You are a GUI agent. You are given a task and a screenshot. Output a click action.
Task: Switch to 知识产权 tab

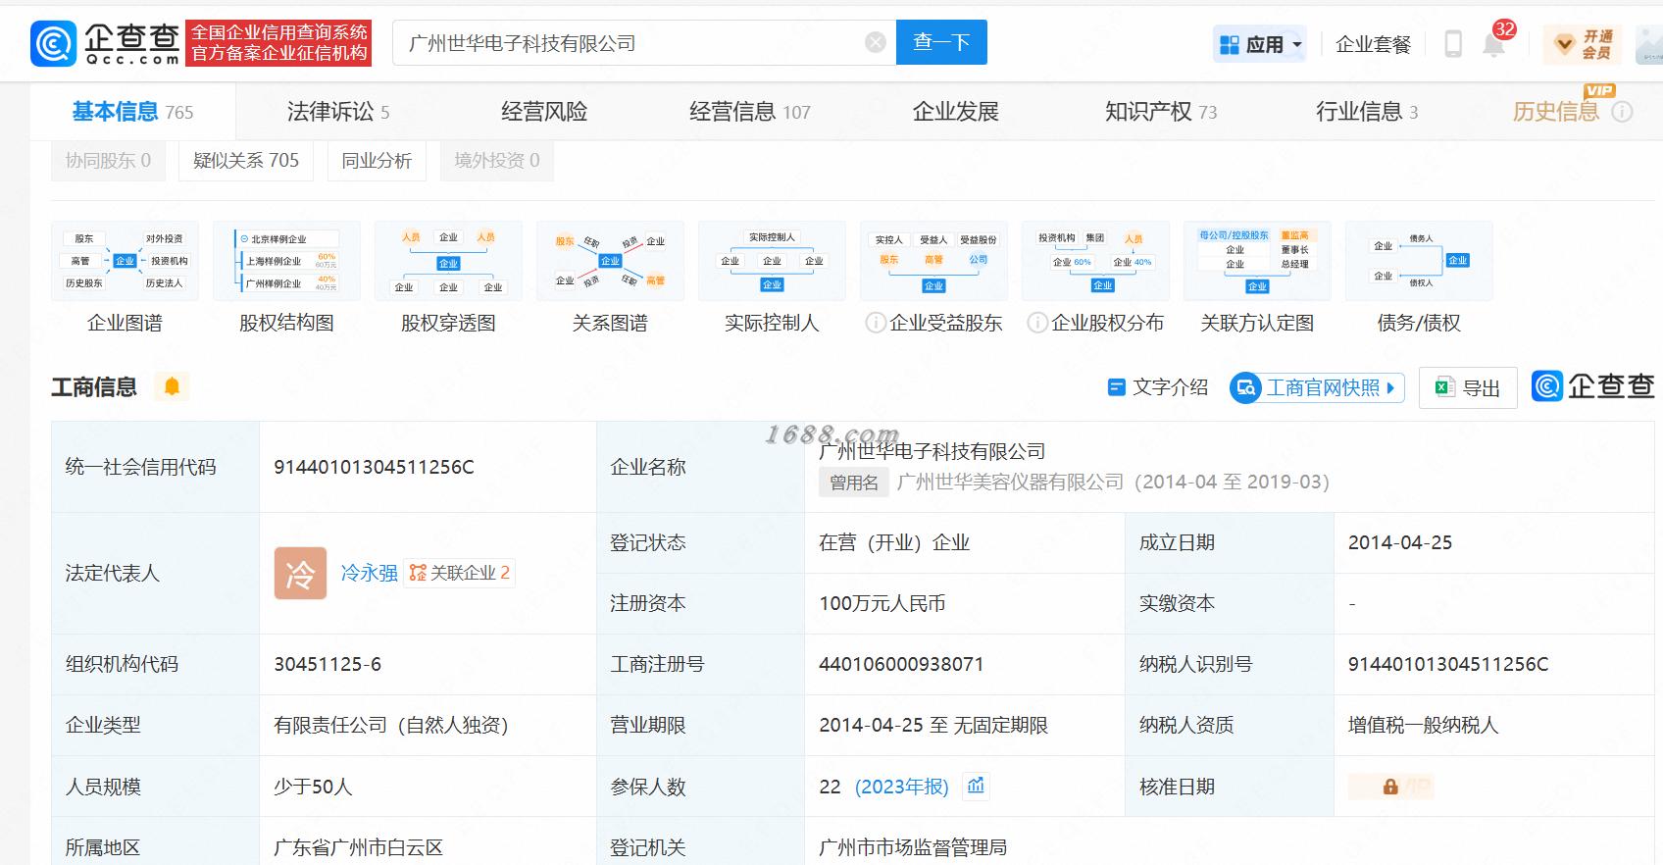1161,112
